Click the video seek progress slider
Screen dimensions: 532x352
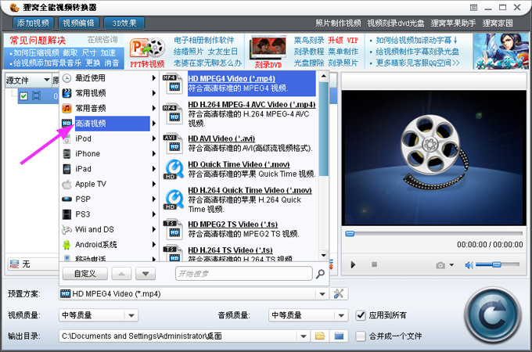click(434, 234)
